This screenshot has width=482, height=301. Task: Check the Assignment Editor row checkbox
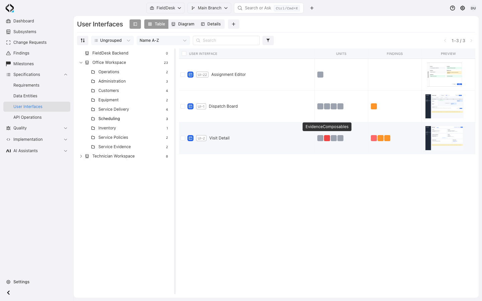coord(183,75)
